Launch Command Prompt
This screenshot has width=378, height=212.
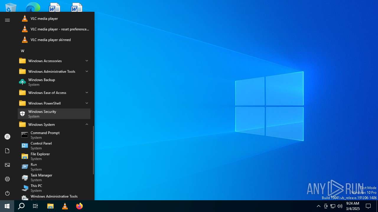(x=54, y=135)
